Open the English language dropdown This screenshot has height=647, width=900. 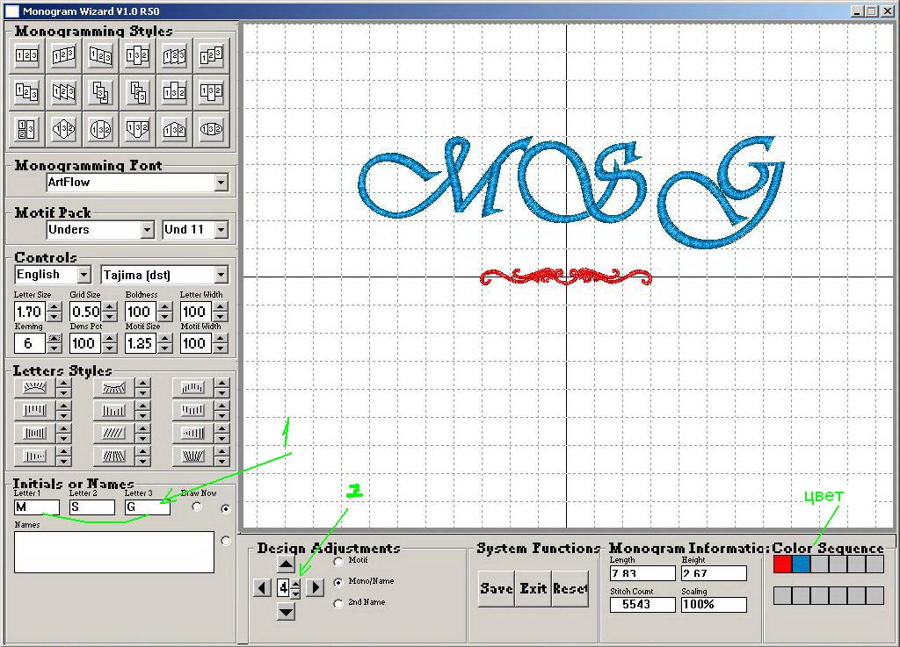point(84,275)
